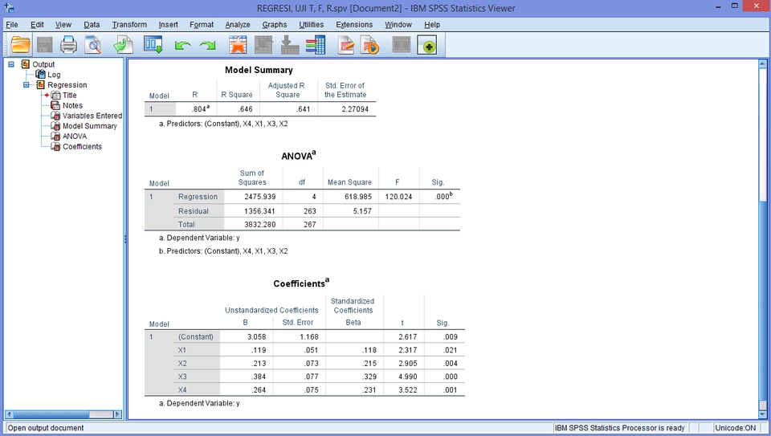771x436 pixels.
Task: Click the green Undo arrow
Action: 183,46
